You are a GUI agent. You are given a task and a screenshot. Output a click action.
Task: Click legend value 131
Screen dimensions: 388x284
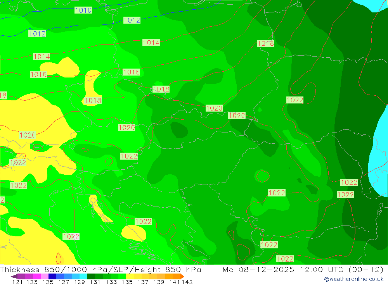pyautogui.click(x=95, y=282)
